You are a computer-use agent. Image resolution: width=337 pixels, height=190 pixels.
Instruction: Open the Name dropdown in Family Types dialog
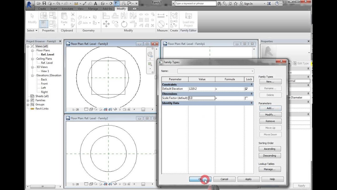click(252, 71)
